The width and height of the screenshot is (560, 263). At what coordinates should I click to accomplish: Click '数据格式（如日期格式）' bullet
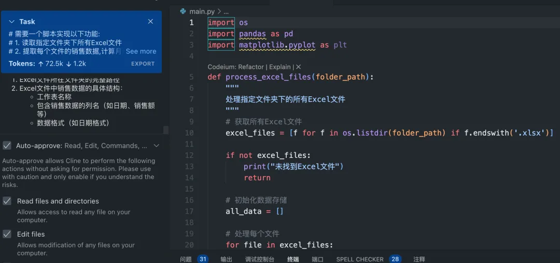(x=73, y=123)
